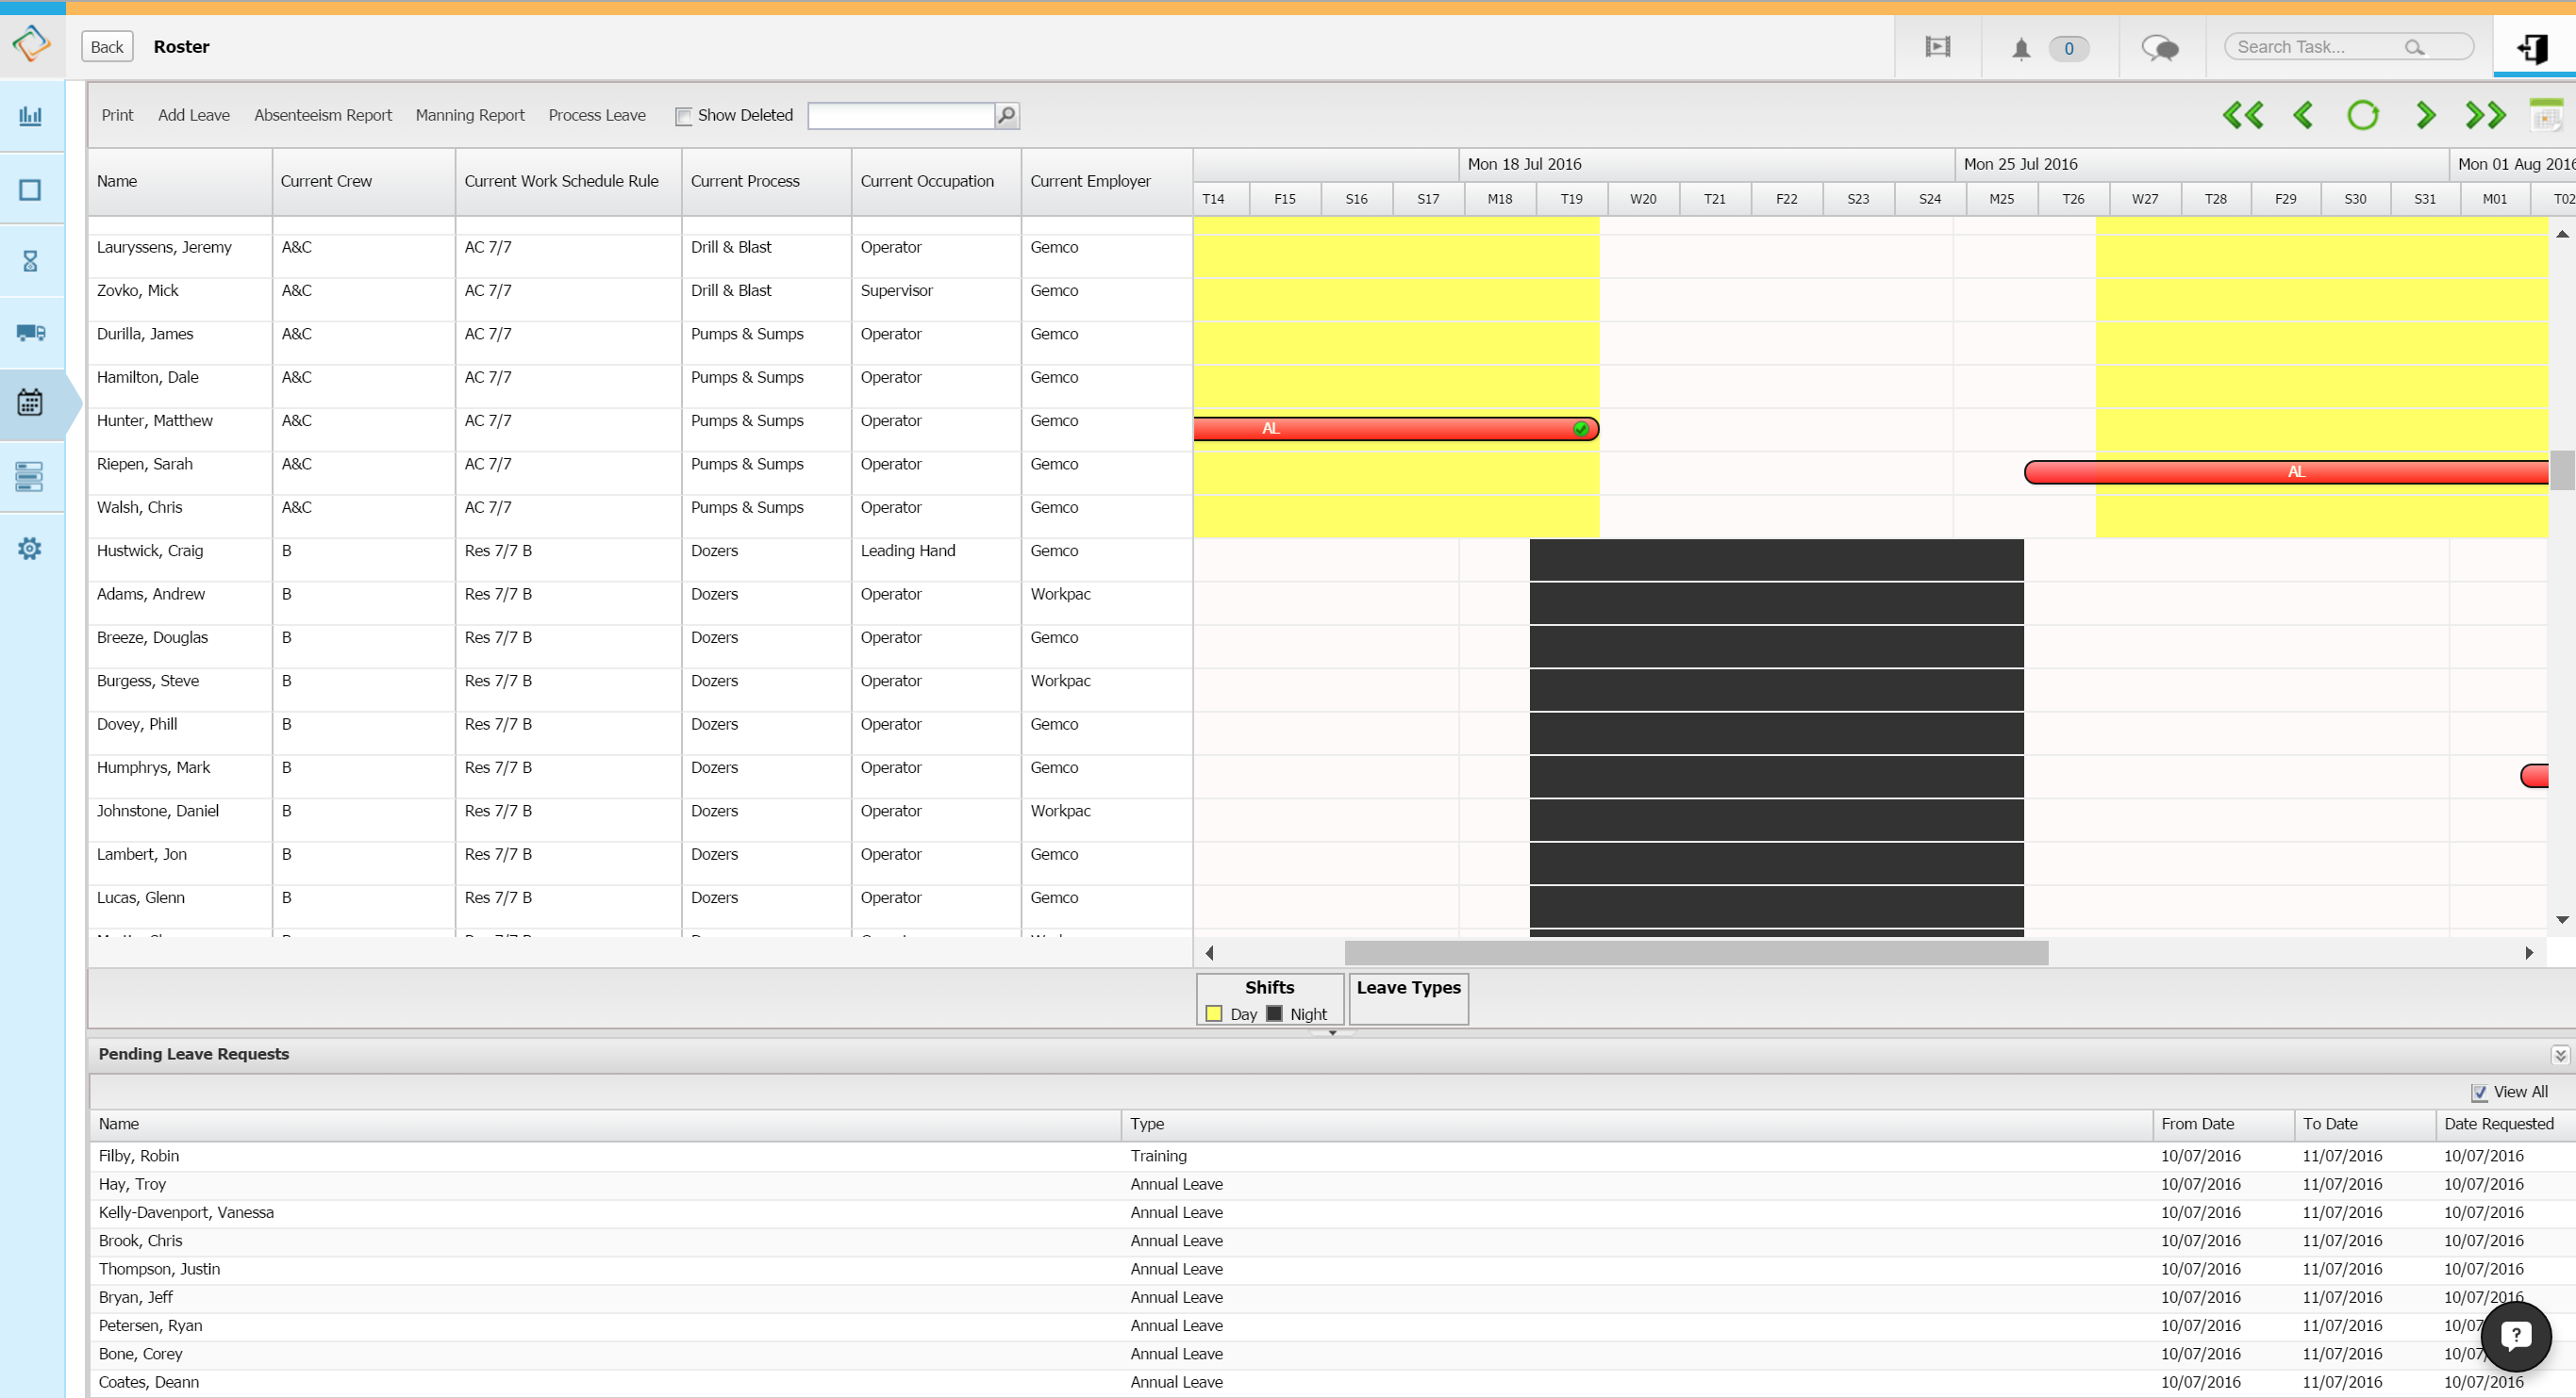The image size is (2576, 1398).
Task: Click the magnifier search button beside filter box
Action: coord(1007,116)
